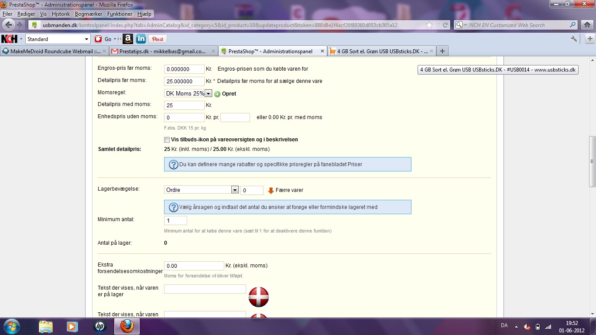Click the battery status tray icon

(x=538, y=326)
